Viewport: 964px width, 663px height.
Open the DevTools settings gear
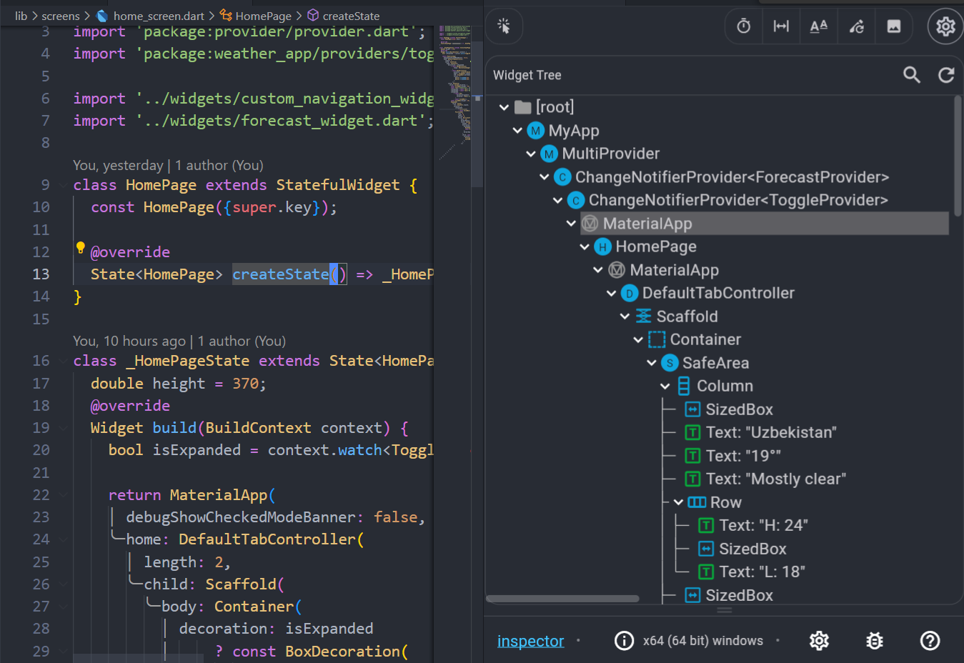click(x=945, y=26)
